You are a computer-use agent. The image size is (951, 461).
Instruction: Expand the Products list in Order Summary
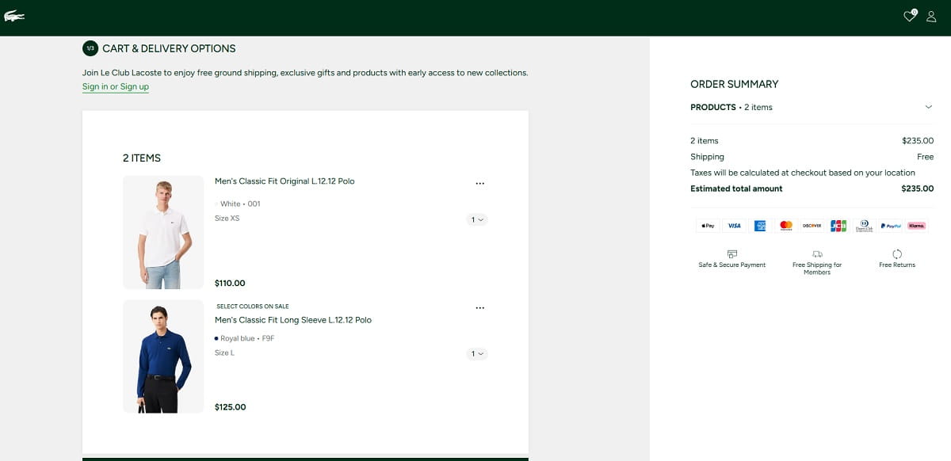pos(929,107)
